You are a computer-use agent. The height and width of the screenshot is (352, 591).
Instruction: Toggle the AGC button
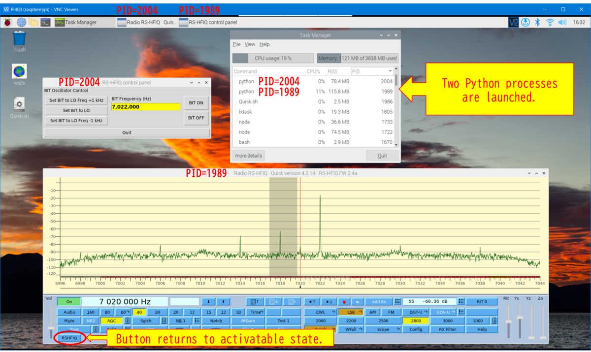pos(112,320)
